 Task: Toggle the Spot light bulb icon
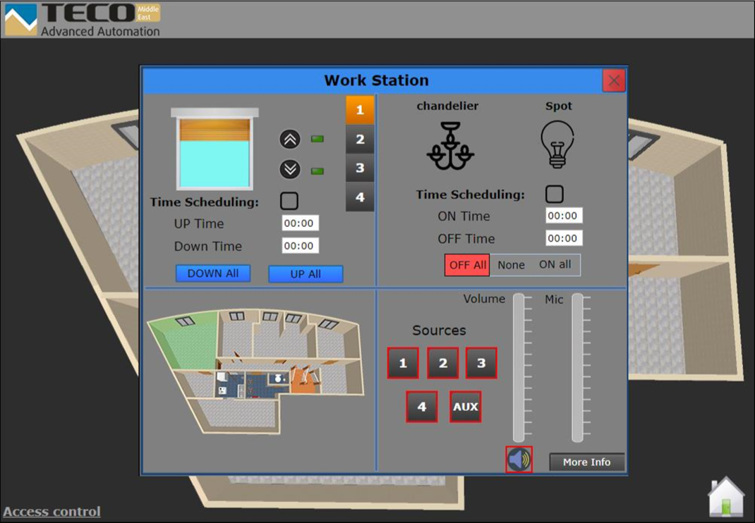click(x=557, y=144)
